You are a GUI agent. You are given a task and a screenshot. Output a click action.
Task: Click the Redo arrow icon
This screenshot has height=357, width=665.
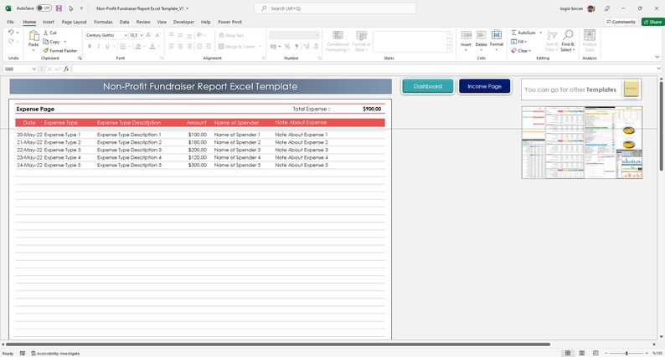coord(11,41)
